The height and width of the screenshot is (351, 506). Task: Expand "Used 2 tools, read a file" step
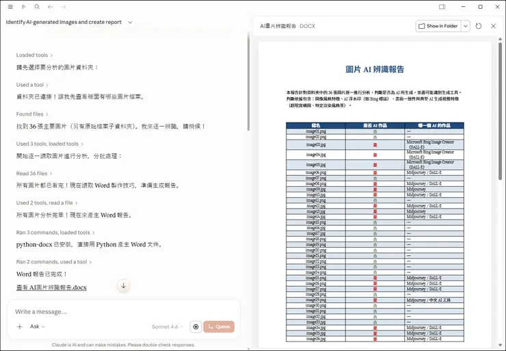click(x=46, y=203)
